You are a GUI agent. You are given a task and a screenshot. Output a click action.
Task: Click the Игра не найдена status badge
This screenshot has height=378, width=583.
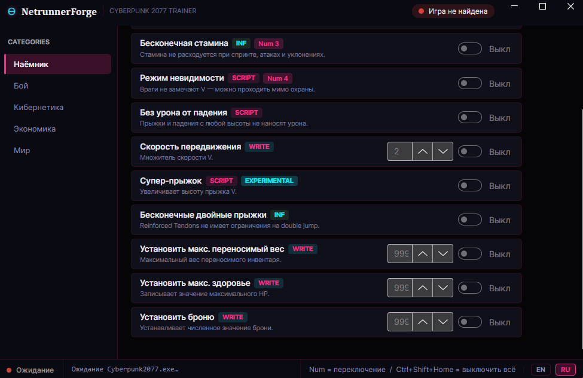[x=453, y=11]
